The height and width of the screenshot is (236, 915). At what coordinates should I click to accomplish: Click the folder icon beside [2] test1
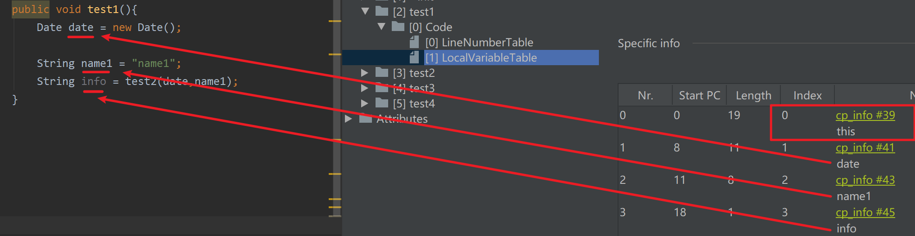(382, 11)
